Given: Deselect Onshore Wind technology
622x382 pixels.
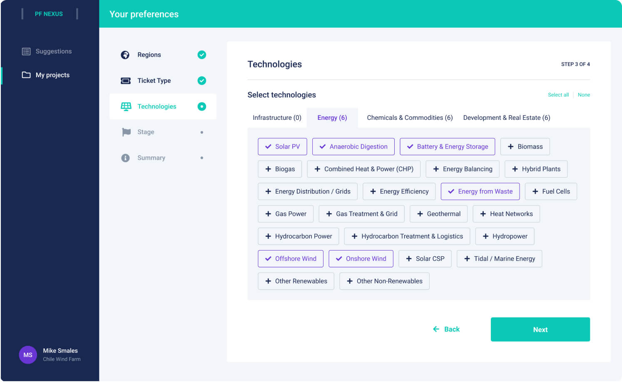Looking at the screenshot, I should click(x=361, y=259).
